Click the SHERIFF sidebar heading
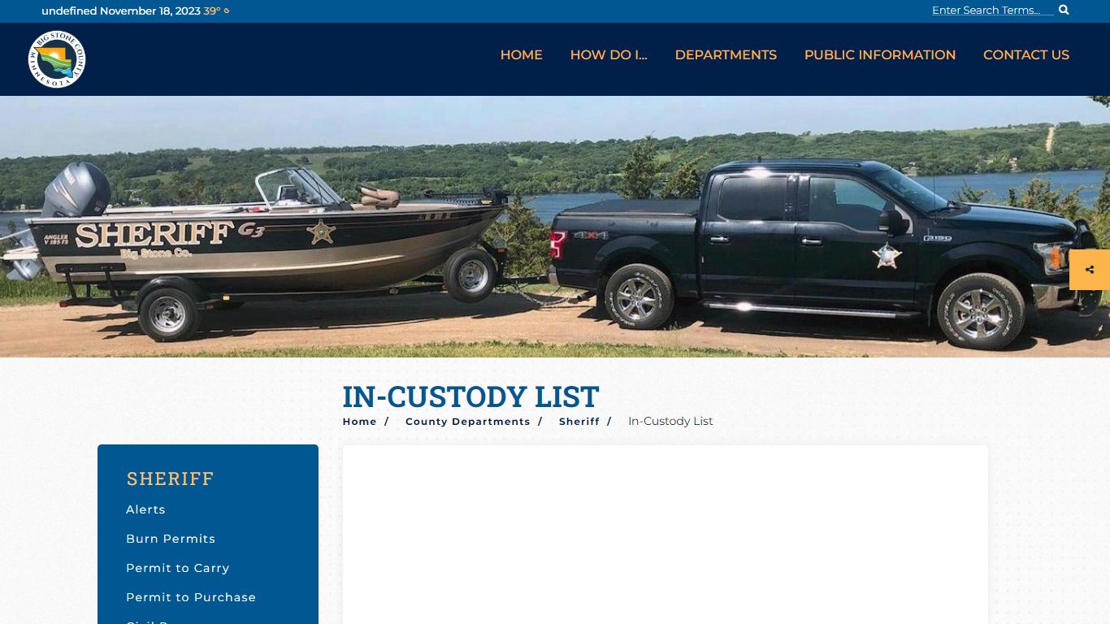Image resolution: width=1110 pixels, height=624 pixels. 170,479
